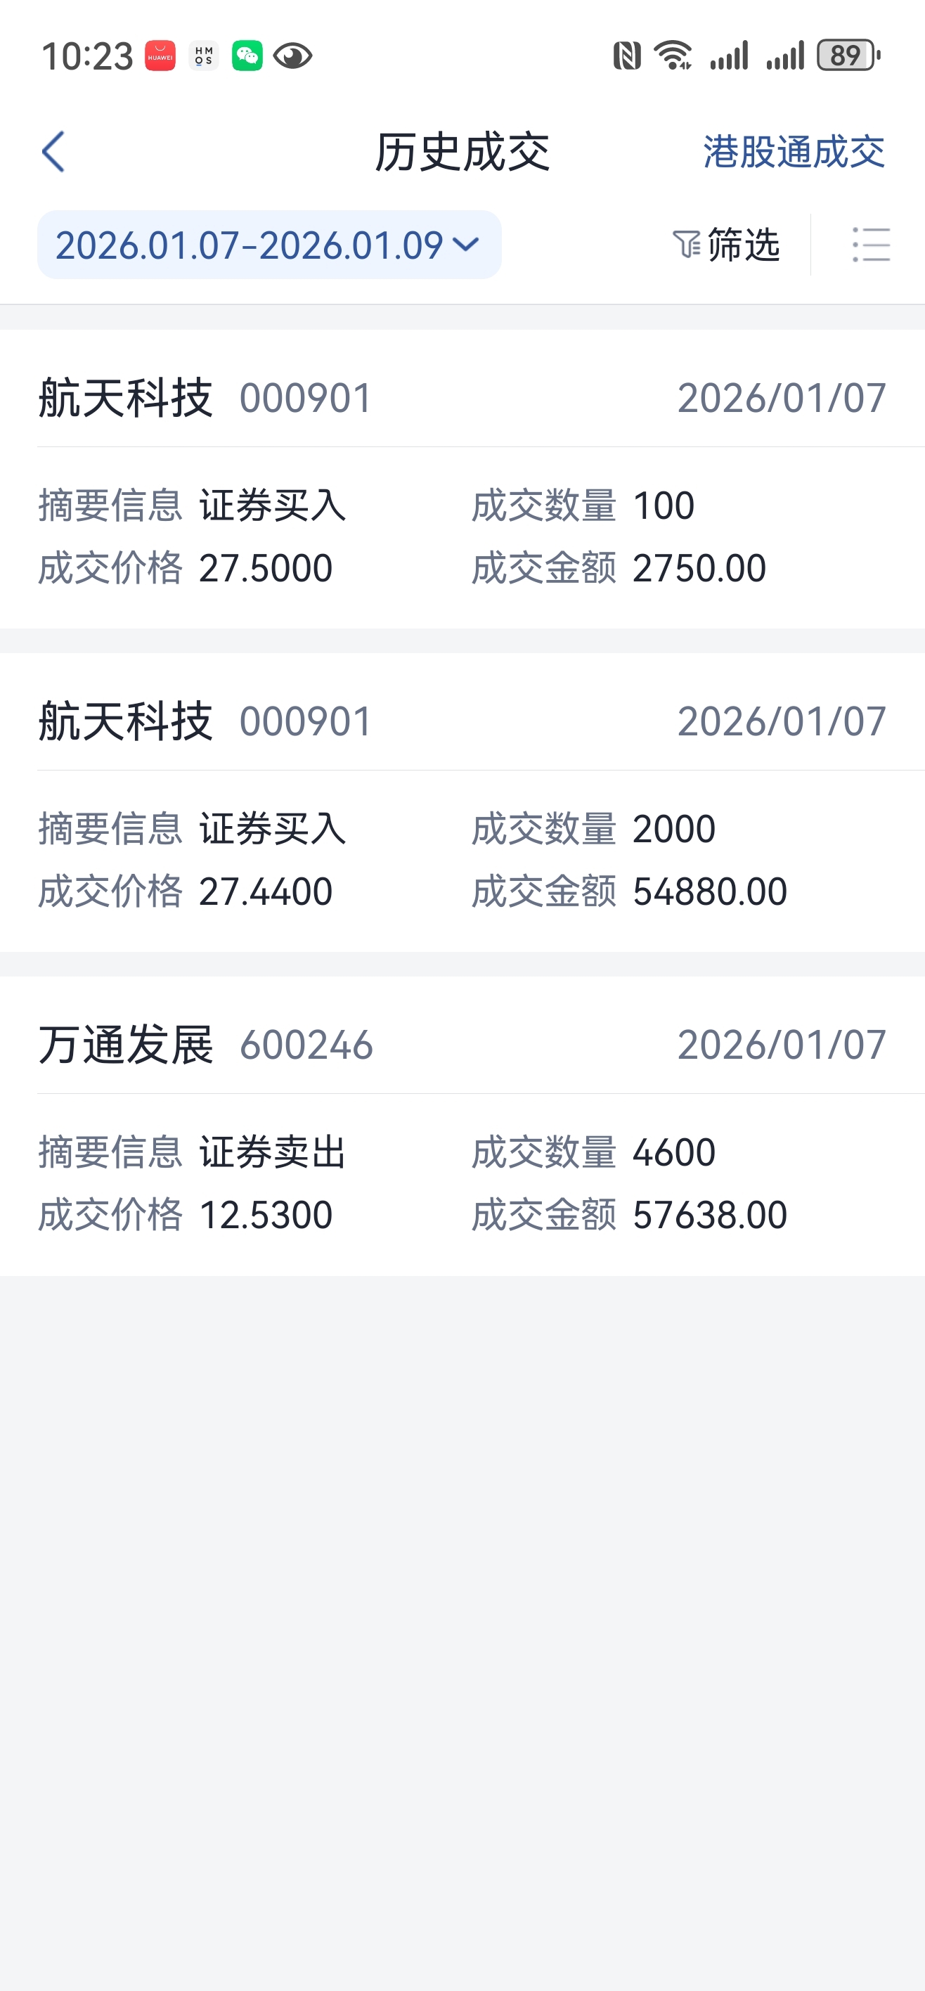Tap the Huawei AppGallery status icon
Screen dimensions: 925x1991
[x=161, y=56]
